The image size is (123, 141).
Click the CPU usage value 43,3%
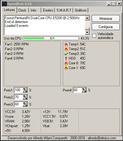[85, 38]
